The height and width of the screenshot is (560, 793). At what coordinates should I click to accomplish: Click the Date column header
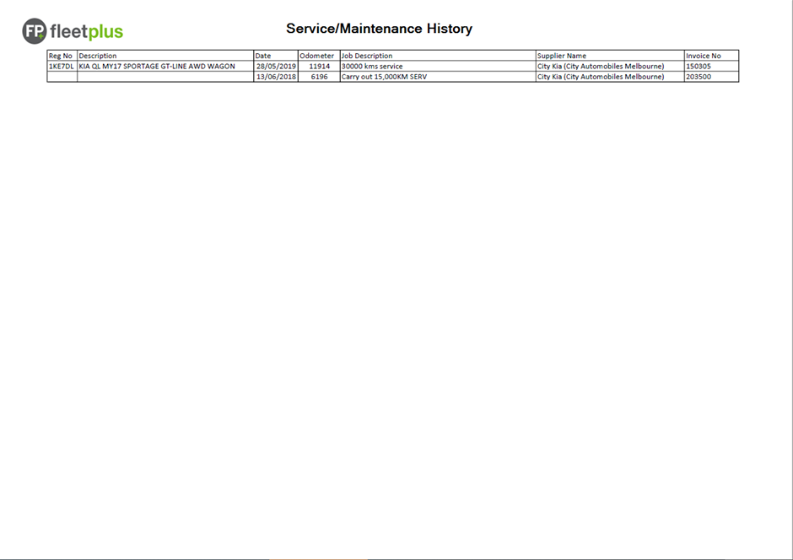tap(263, 56)
